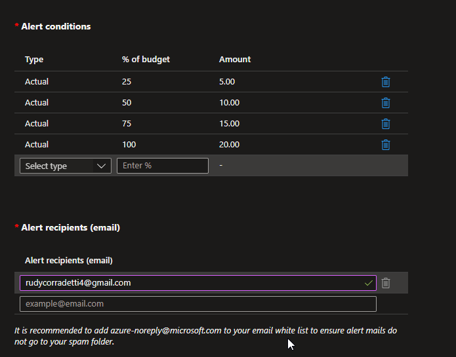Viewport: 456px width, 357px height.
Task: Click the 10.00 amount value
Action: (229, 103)
